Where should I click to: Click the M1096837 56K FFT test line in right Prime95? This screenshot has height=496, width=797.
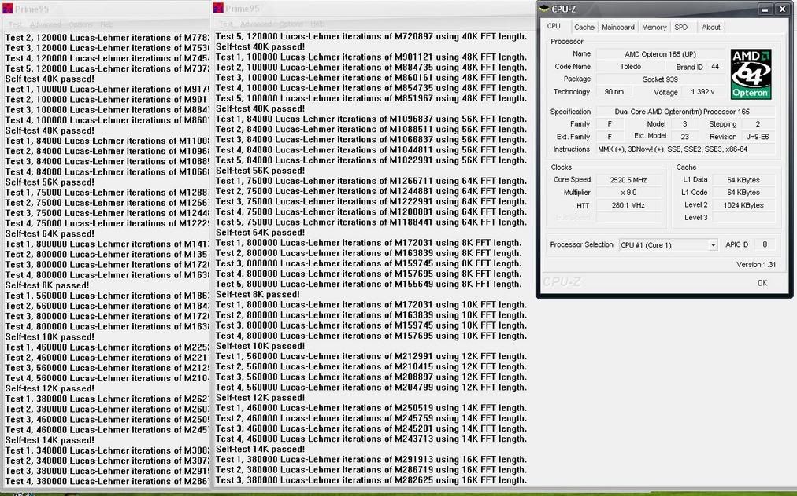click(x=371, y=119)
